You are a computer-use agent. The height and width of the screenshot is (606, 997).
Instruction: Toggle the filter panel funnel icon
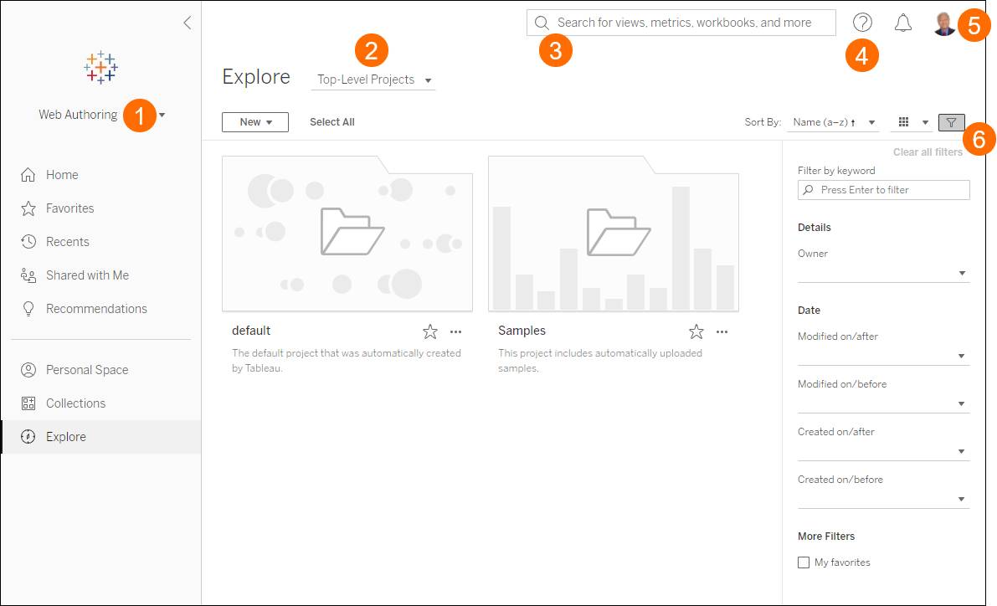coord(952,122)
